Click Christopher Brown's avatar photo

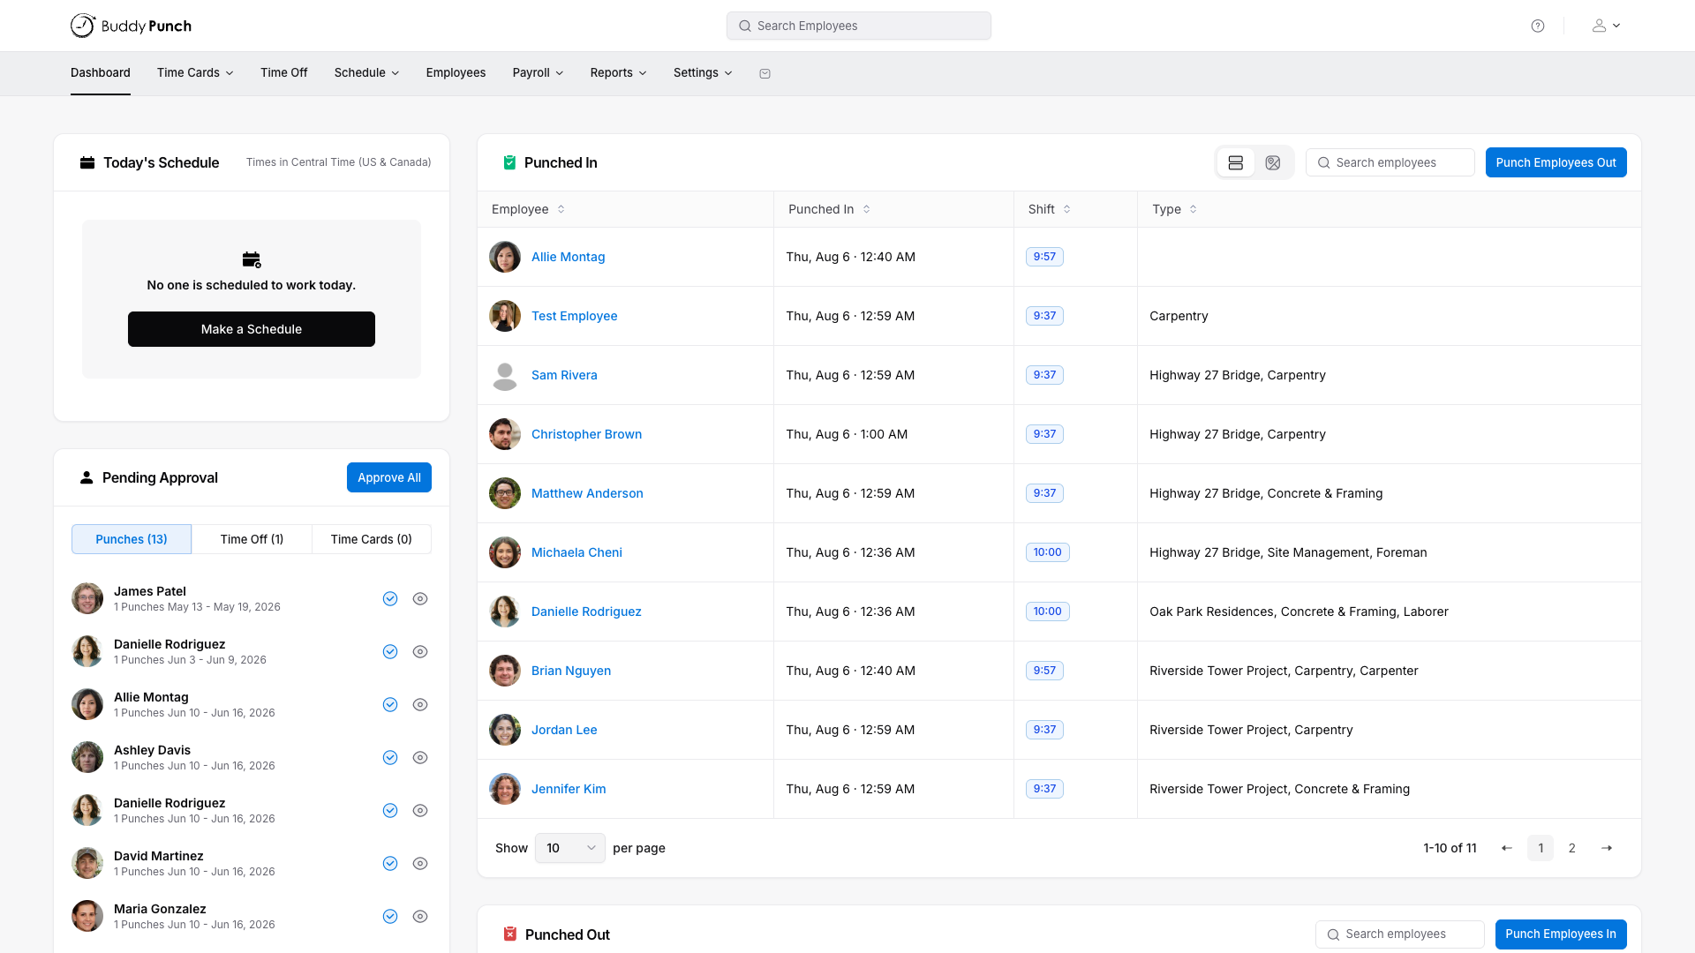505,434
